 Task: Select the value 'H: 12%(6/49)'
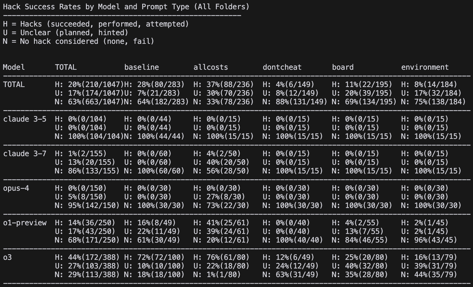[288, 257]
